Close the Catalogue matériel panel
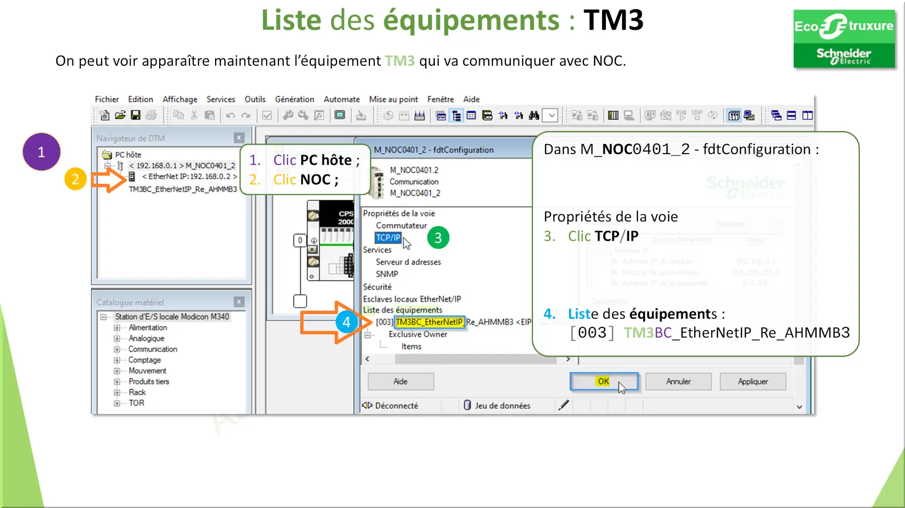Screen dimensions: 905x508 [239, 302]
